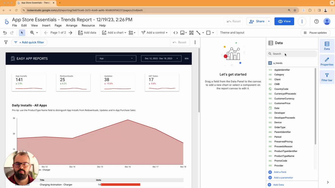
Task: Expand the App dropdown control
Action: 116,58
